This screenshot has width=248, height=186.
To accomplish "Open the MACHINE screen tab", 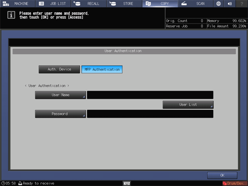I will (x=18, y=3).
